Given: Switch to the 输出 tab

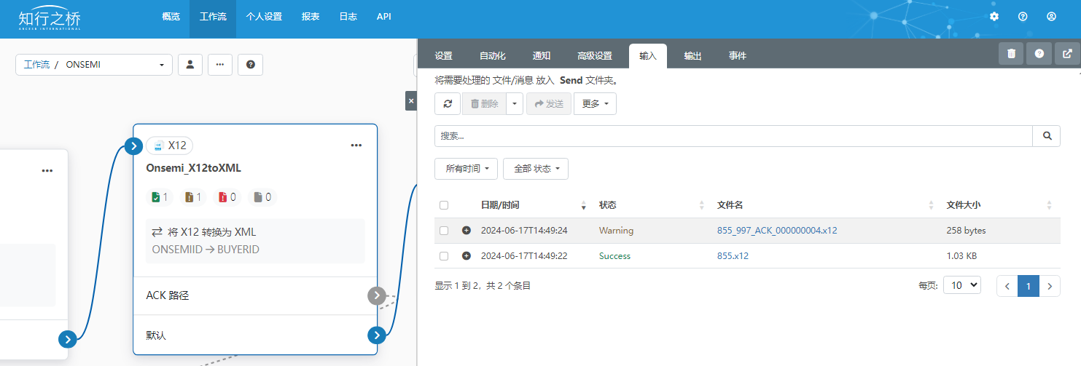Looking at the screenshot, I should point(692,56).
